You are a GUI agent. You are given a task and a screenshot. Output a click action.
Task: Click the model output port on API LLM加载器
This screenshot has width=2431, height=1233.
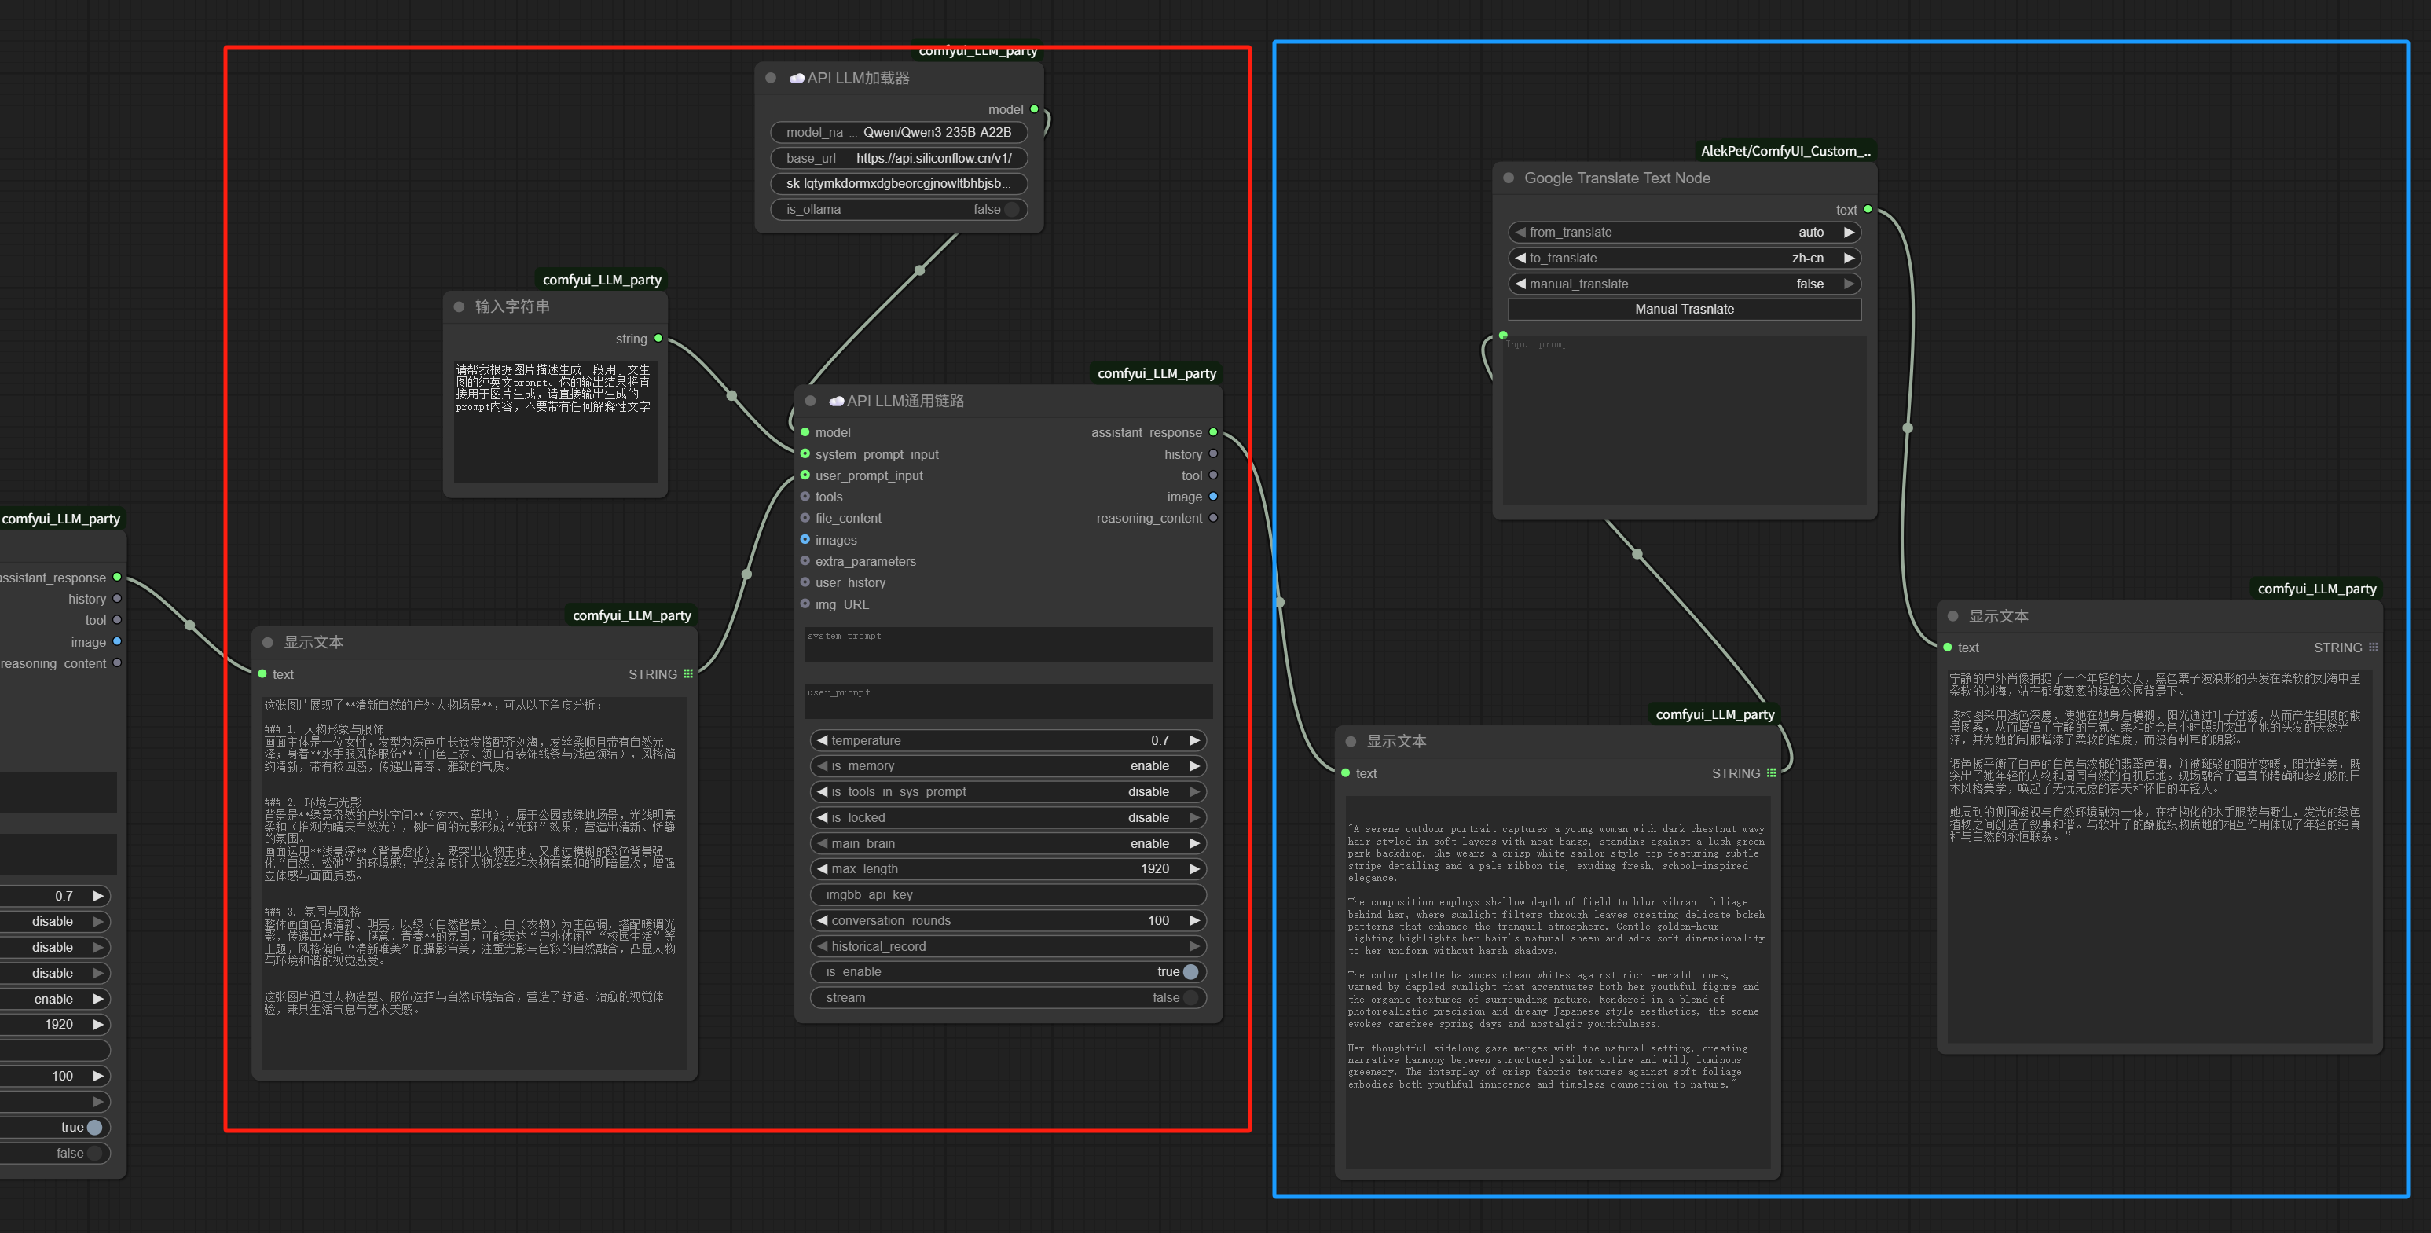point(1034,109)
